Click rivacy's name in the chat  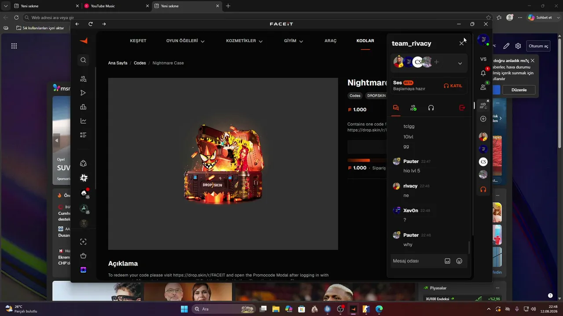pyautogui.click(x=410, y=186)
